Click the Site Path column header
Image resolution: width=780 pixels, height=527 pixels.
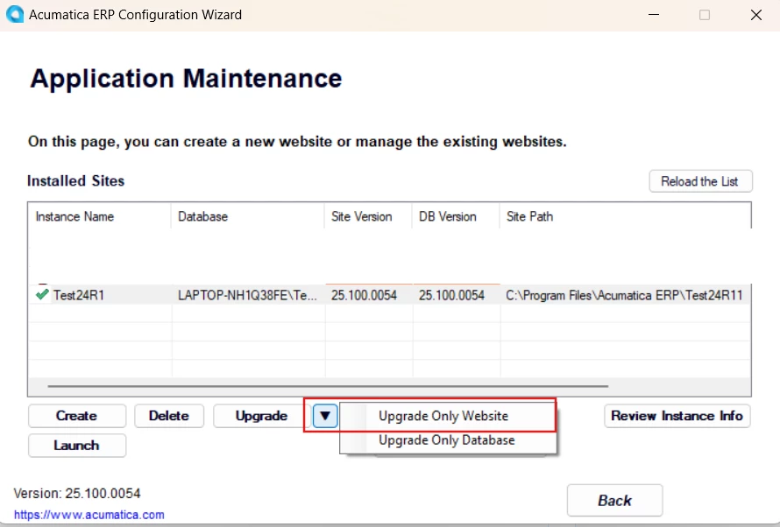point(625,216)
